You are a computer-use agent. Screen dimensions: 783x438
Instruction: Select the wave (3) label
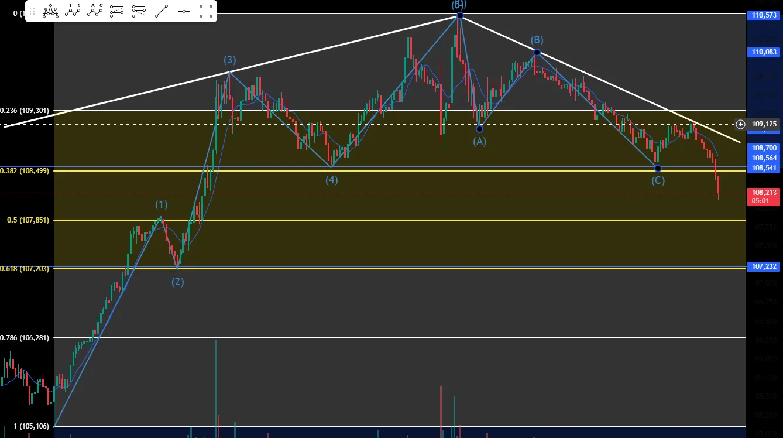229,60
